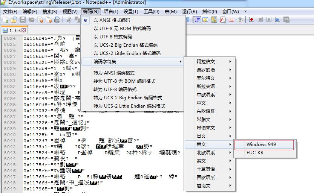Click the eye monitoring toolbar icon
The image size is (314, 193).
[240, 20]
